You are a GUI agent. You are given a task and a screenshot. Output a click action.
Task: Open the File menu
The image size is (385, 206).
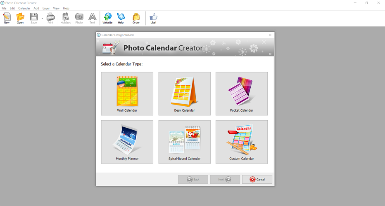point(4,8)
